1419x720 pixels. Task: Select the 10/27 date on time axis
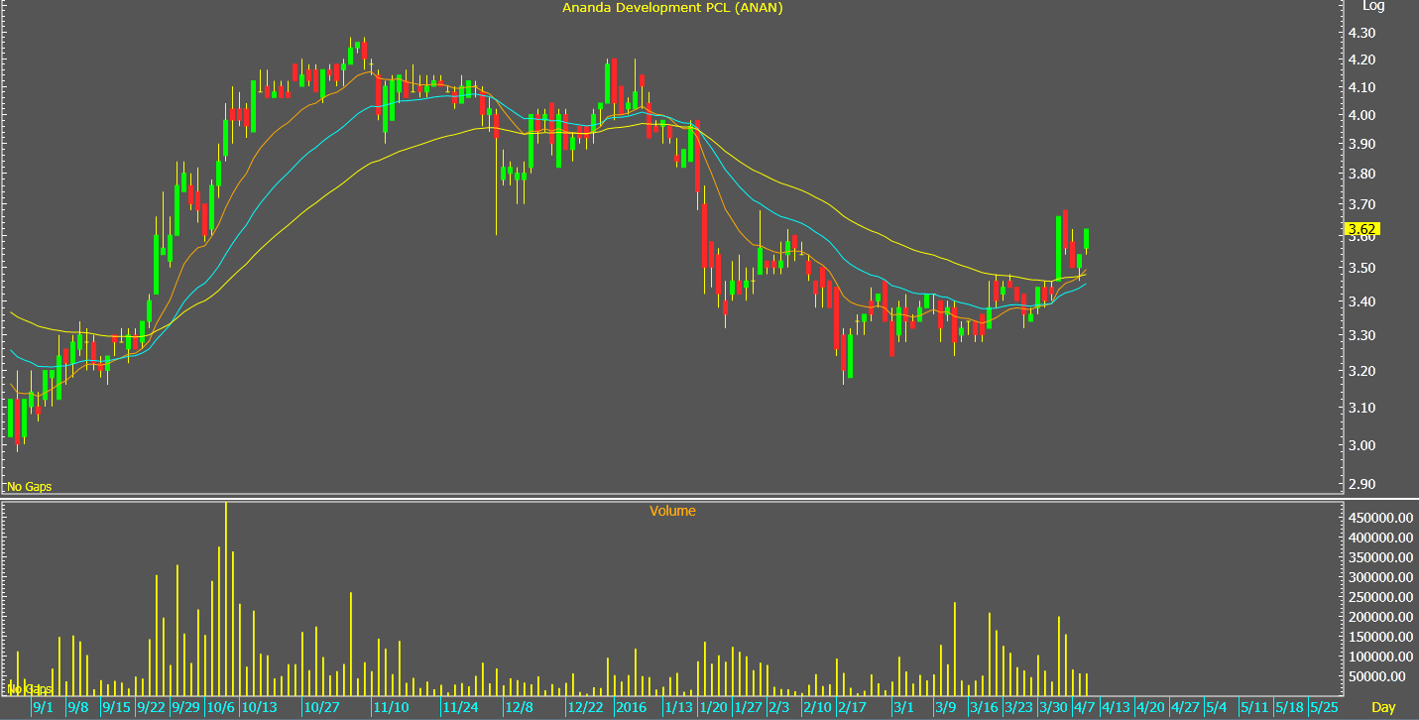click(x=321, y=708)
